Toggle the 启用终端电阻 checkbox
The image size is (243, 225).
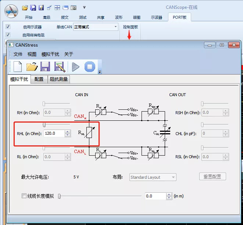pyautogui.click(x=8, y=35)
